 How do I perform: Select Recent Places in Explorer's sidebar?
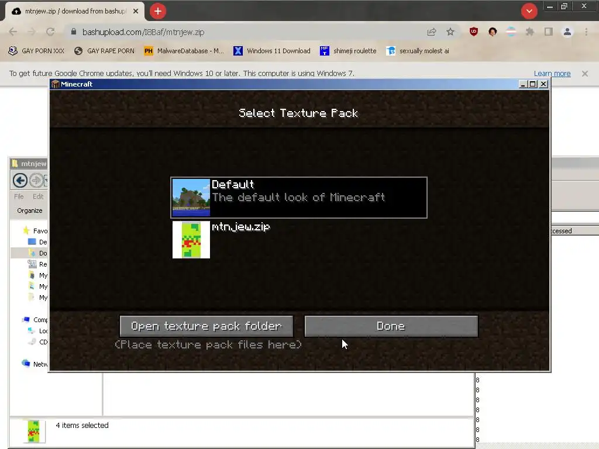(x=38, y=264)
